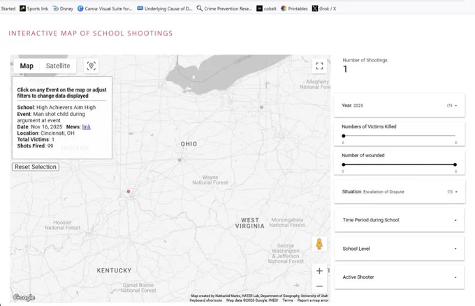Click the Google logo on the map

point(24,298)
